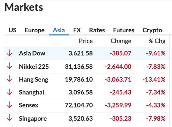Show the FX tab

(x=77, y=30)
